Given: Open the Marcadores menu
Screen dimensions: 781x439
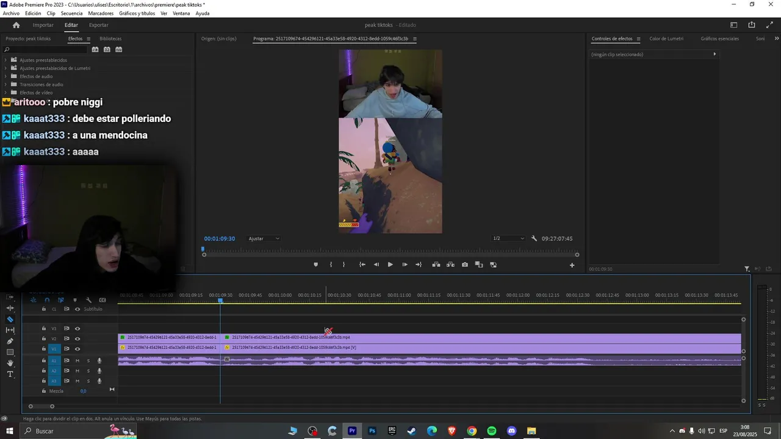Looking at the screenshot, I should pyautogui.click(x=101, y=13).
